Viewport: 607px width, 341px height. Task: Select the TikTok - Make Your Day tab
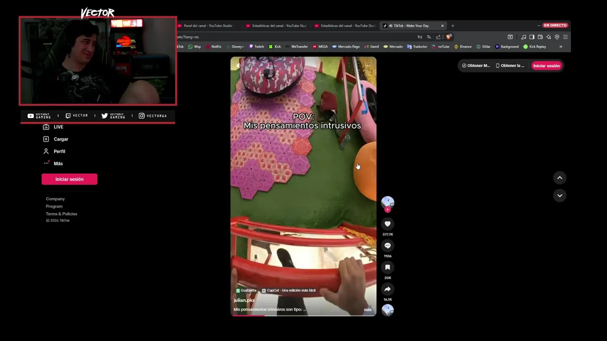[x=413, y=26]
